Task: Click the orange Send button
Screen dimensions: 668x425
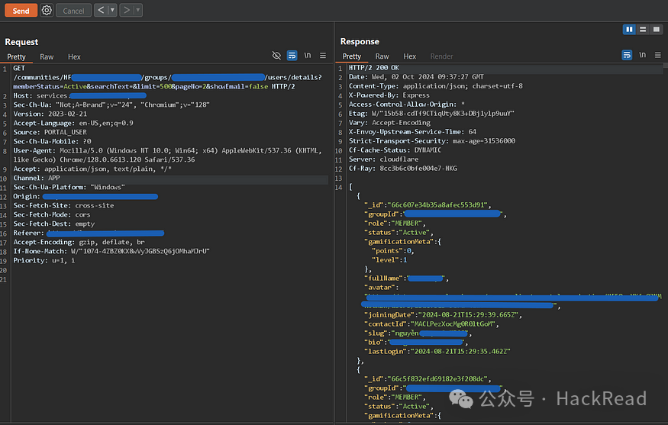Action: (x=21, y=11)
